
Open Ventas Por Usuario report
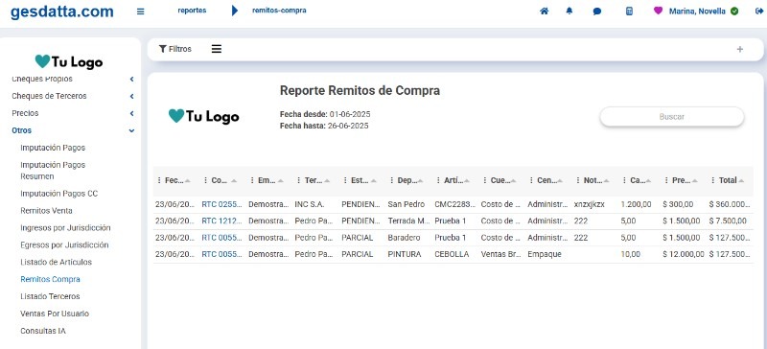click(55, 314)
